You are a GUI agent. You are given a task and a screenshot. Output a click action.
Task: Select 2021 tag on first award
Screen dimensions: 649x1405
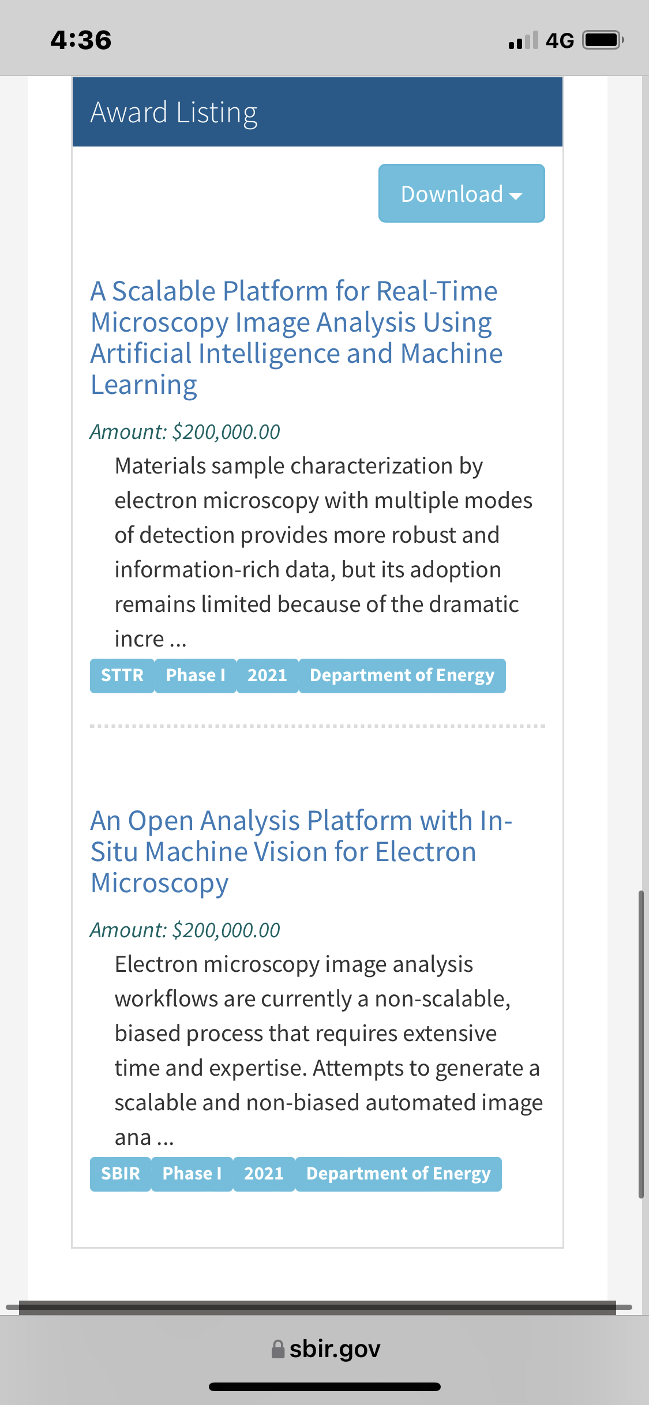pyautogui.click(x=267, y=675)
